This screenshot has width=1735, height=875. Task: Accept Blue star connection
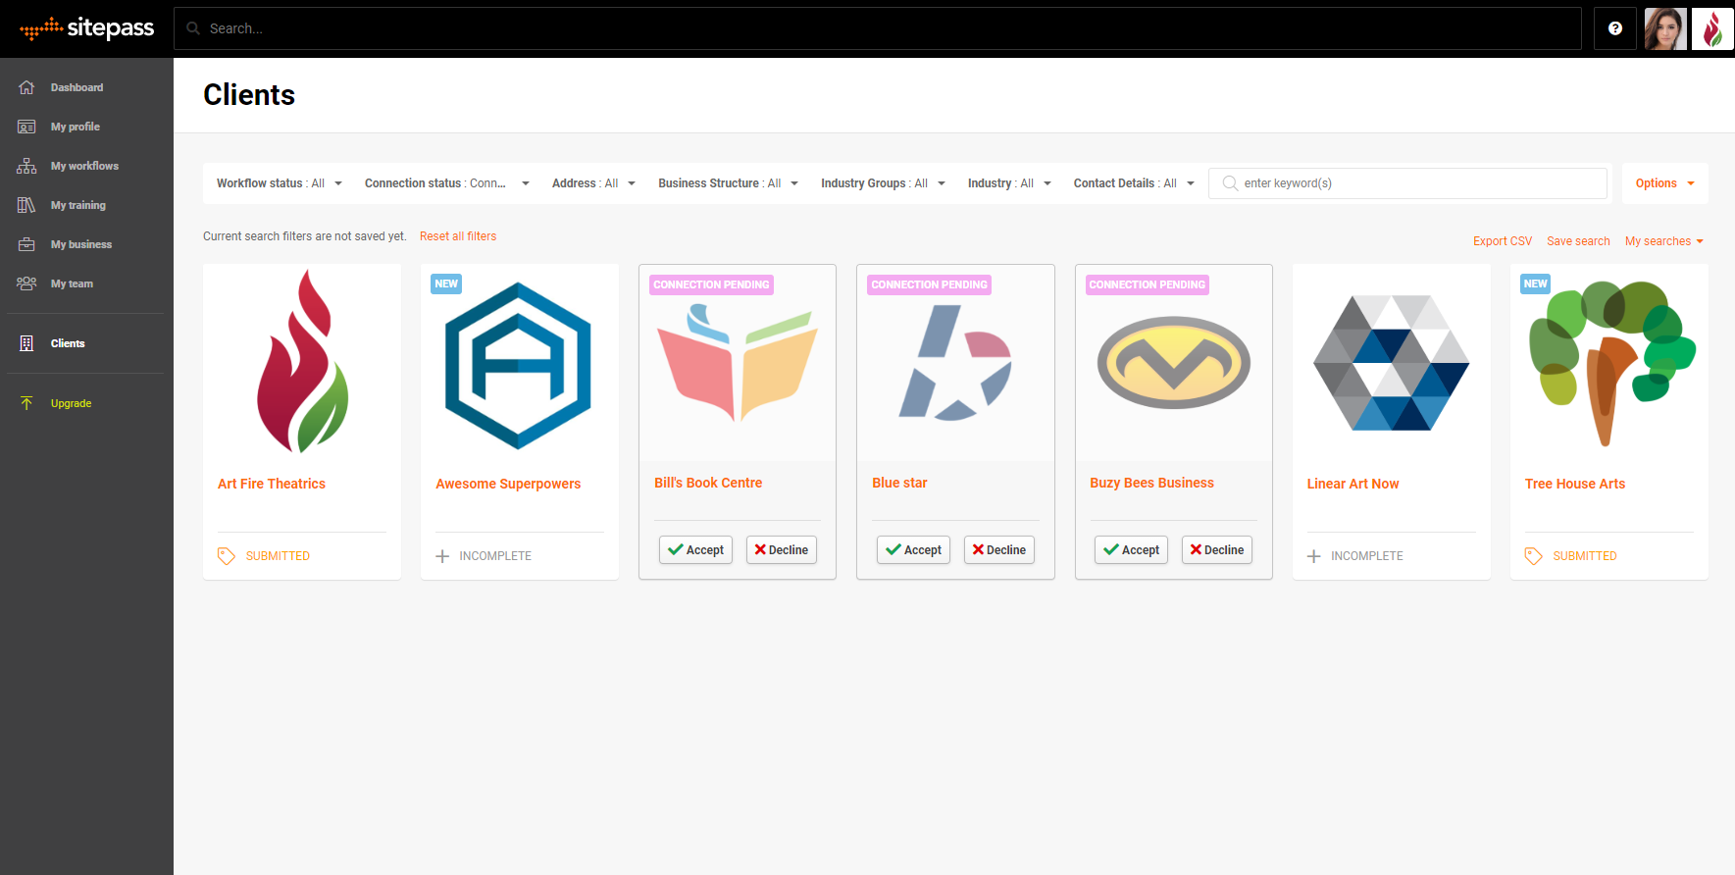pyautogui.click(x=913, y=550)
